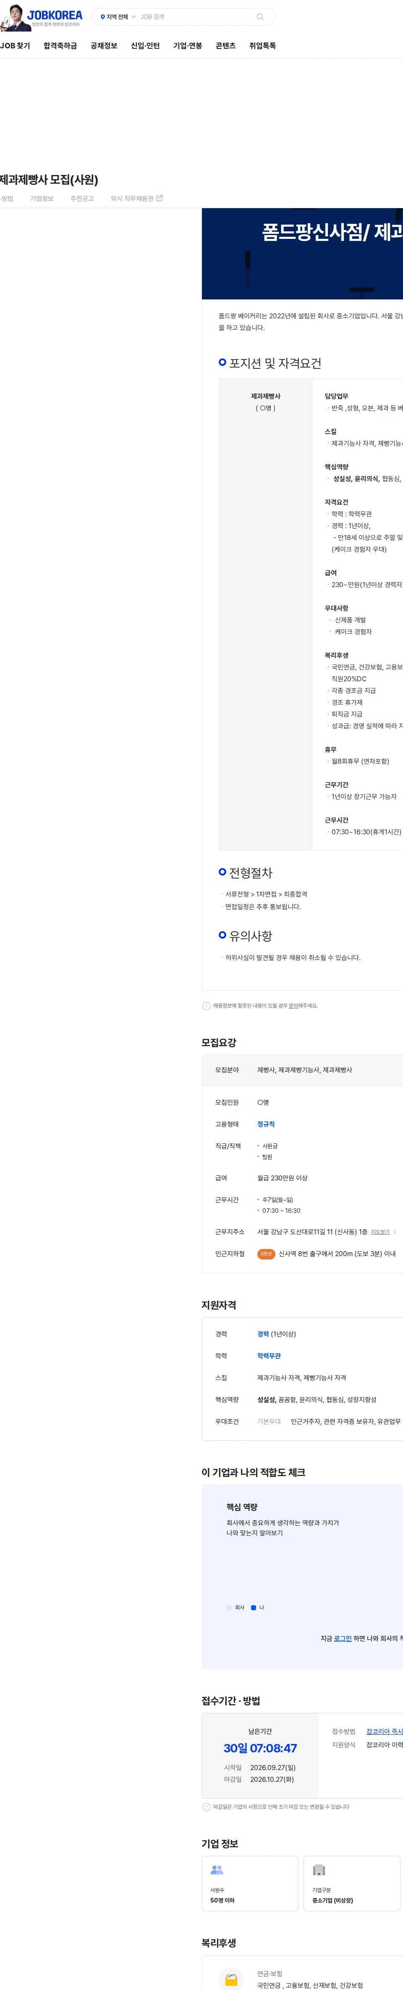
Task: Click the 07:30~16:30(휴게1시간) work hours text
Action: (x=366, y=832)
